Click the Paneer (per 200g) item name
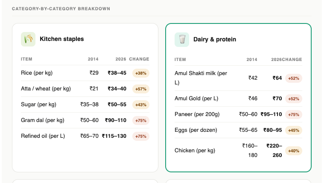The height and width of the screenshot is (183, 330). point(197,114)
